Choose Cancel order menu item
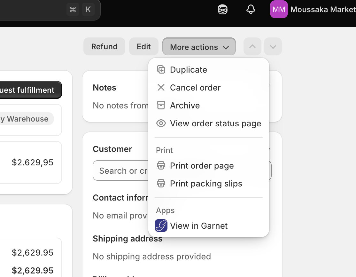The height and width of the screenshot is (277, 356). [x=208, y=88]
